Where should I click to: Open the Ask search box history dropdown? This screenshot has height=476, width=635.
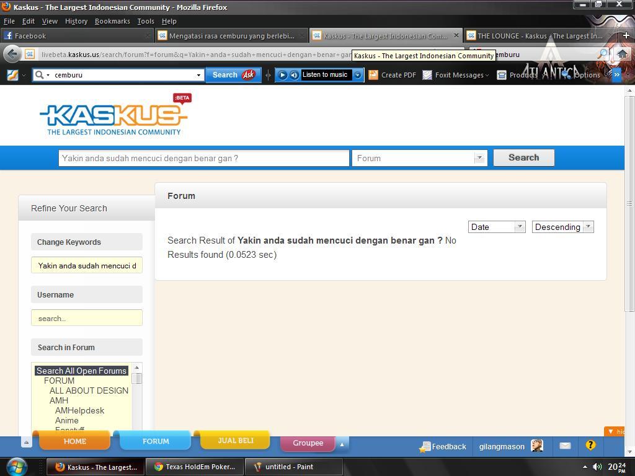[x=198, y=75]
